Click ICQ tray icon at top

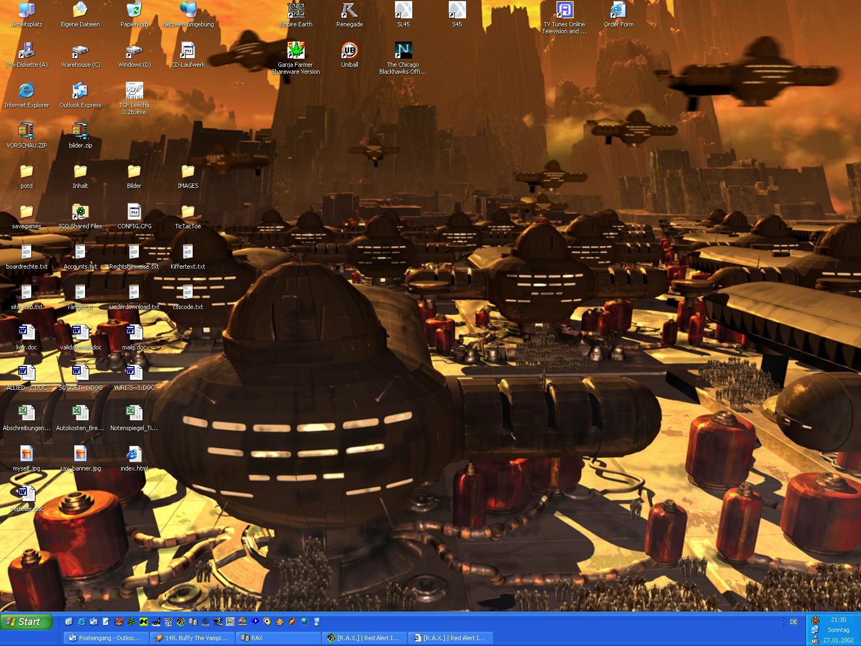(815, 620)
